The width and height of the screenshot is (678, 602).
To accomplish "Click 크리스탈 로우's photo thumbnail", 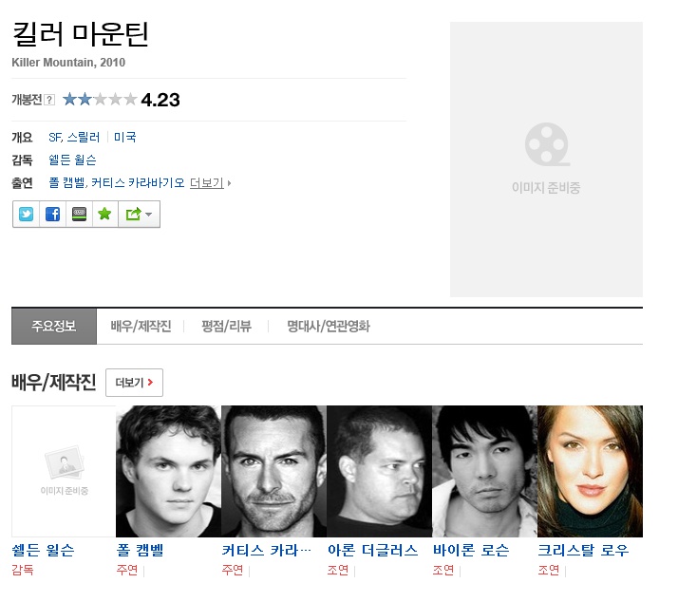I will click(x=590, y=471).
